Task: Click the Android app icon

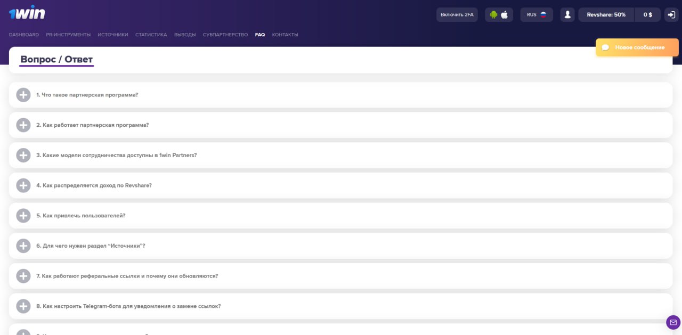Action: [493, 15]
